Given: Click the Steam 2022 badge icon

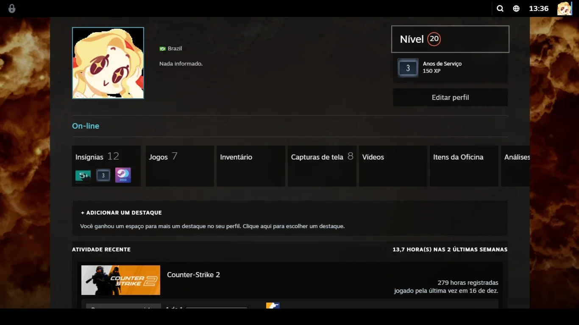Looking at the screenshot, I should [x=123, y=175].
